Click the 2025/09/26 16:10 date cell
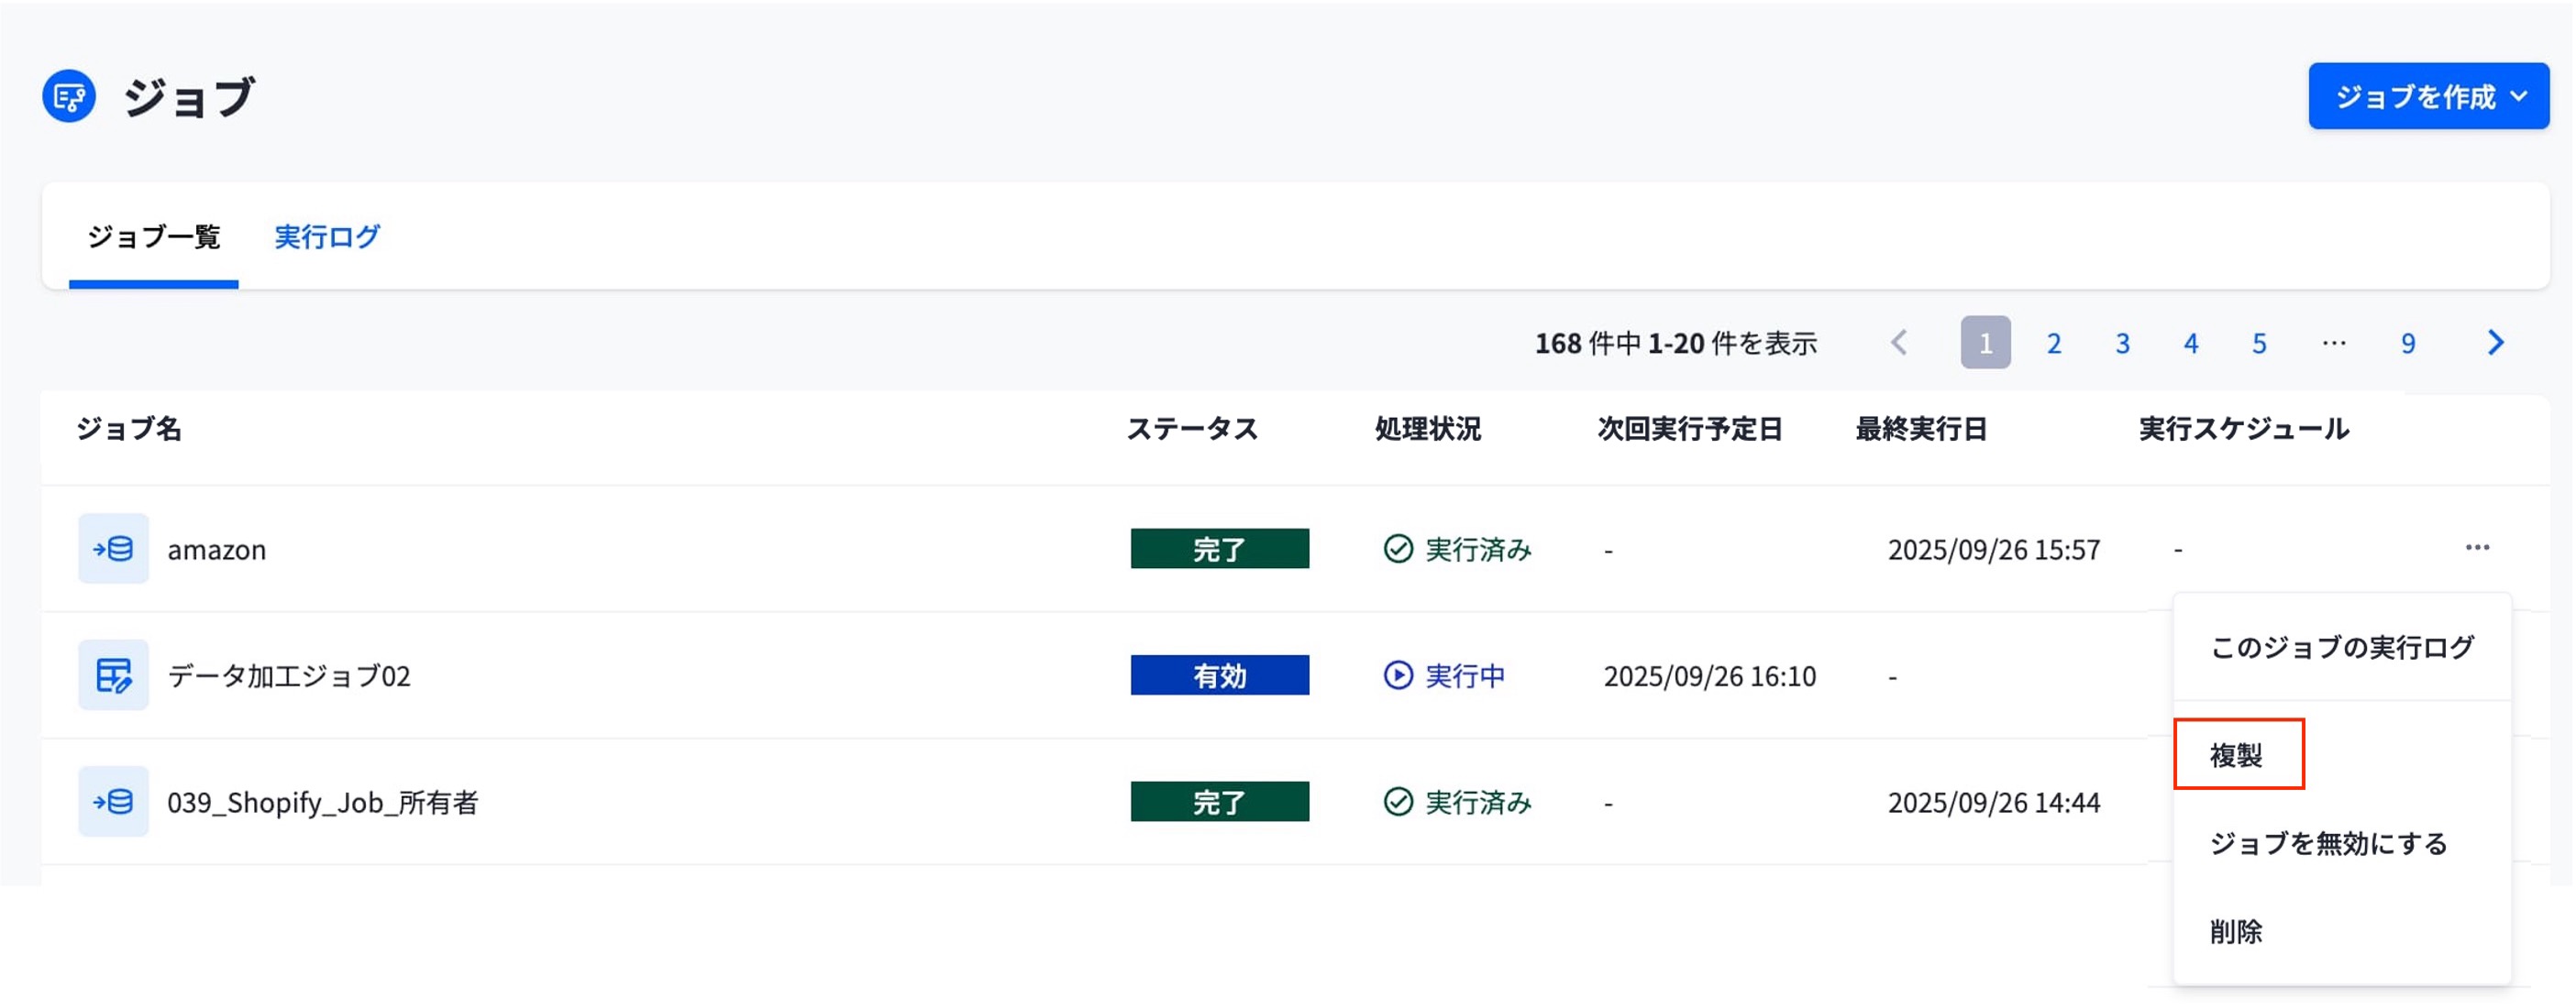 [x=1709, y=676]
